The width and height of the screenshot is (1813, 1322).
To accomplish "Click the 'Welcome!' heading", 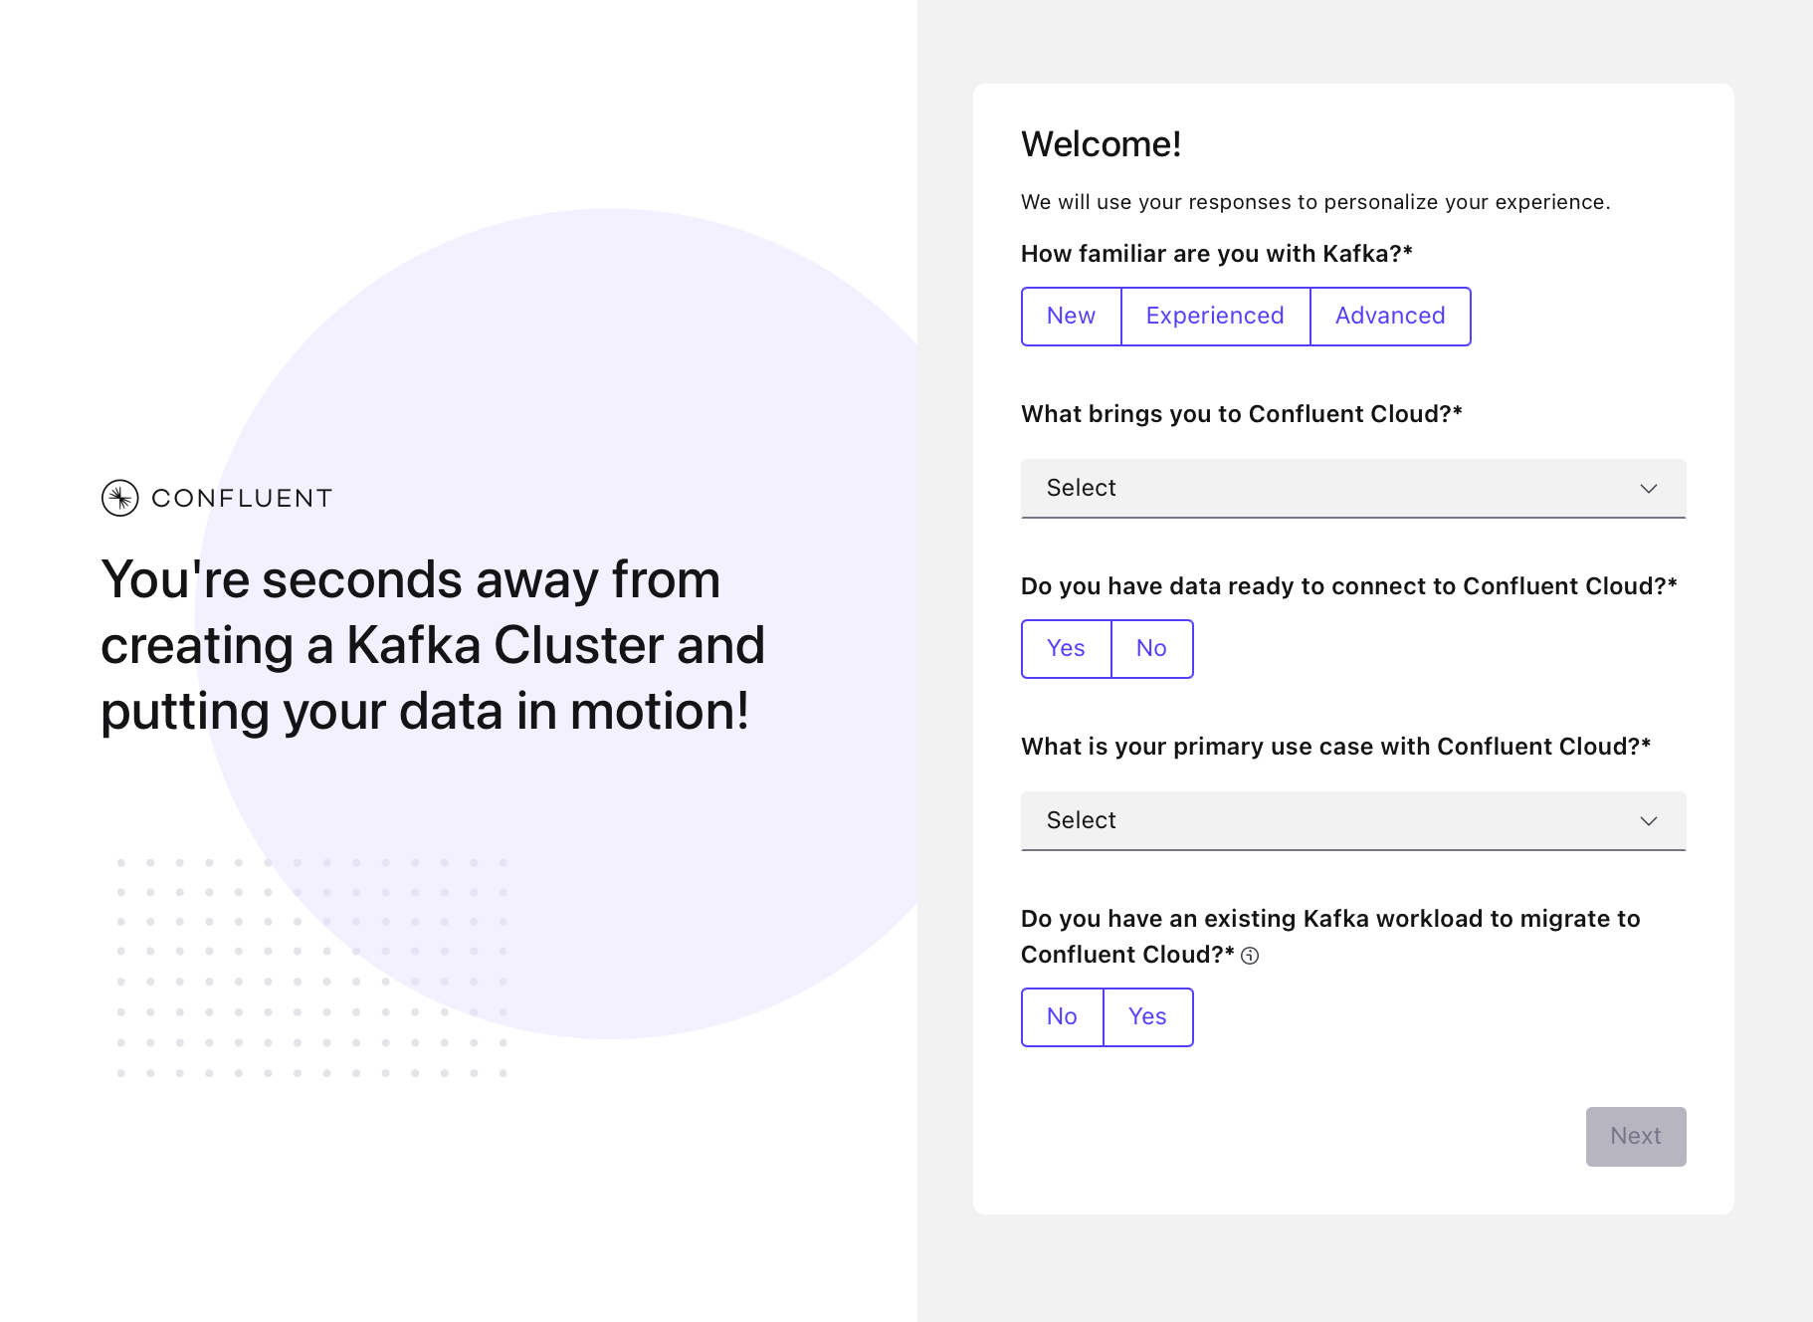I will click(x=1102, y=144).
